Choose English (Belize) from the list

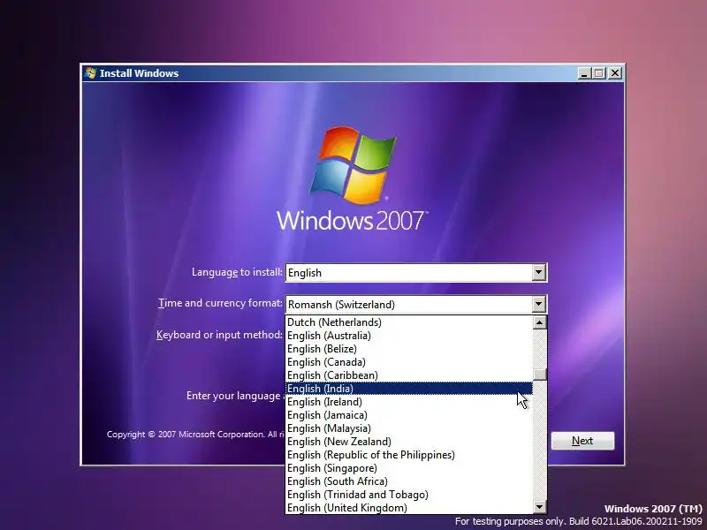(409, 349)
